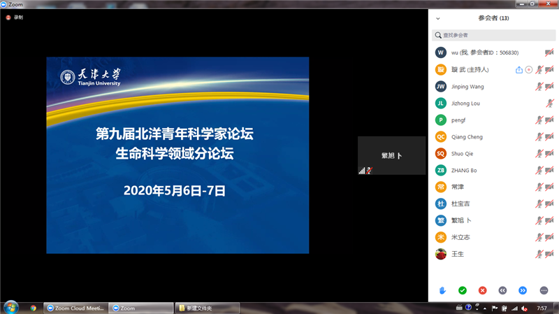
Task: Open the Windows Start menu
Action: point(11,307)
